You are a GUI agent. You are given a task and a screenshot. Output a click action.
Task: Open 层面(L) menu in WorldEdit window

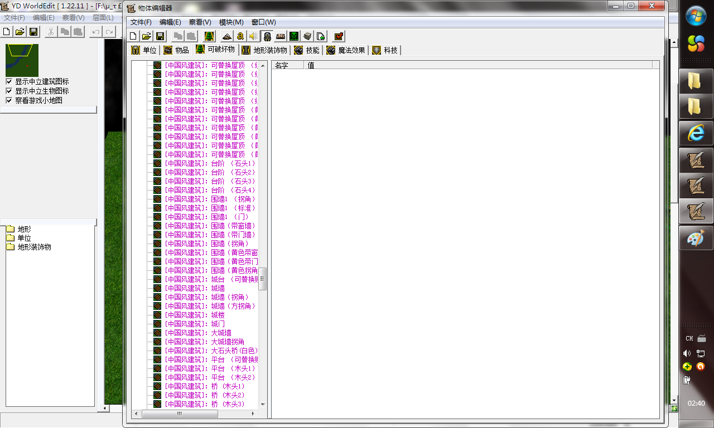coord(103,18)
